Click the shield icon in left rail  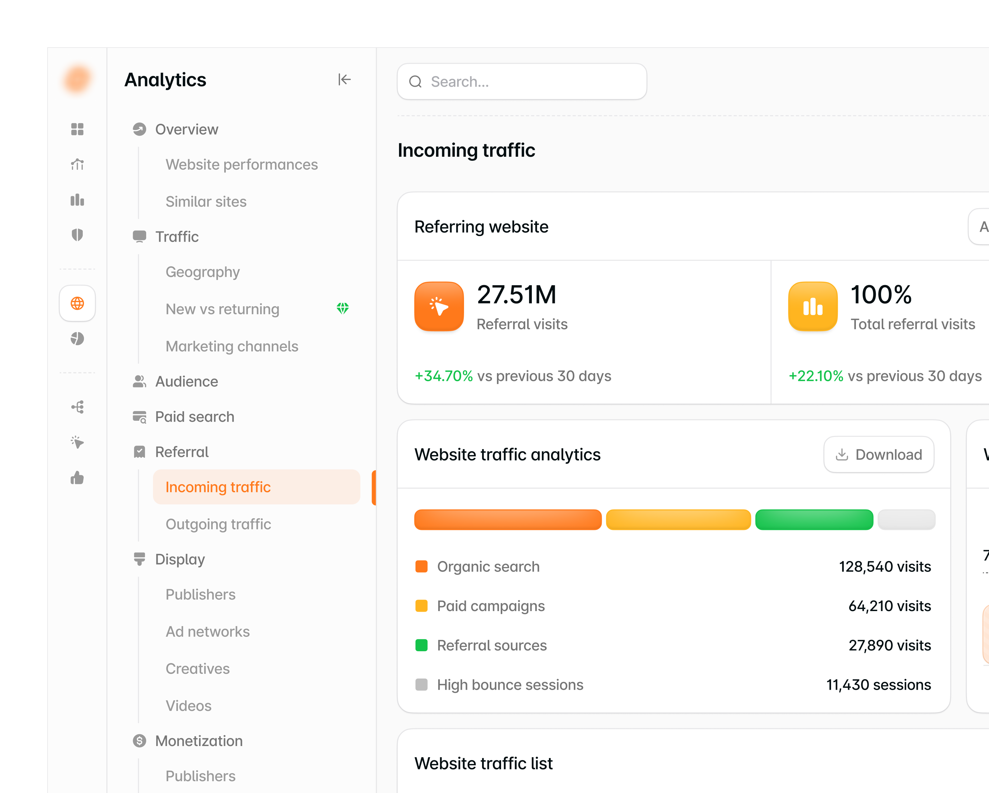point(77,235)
